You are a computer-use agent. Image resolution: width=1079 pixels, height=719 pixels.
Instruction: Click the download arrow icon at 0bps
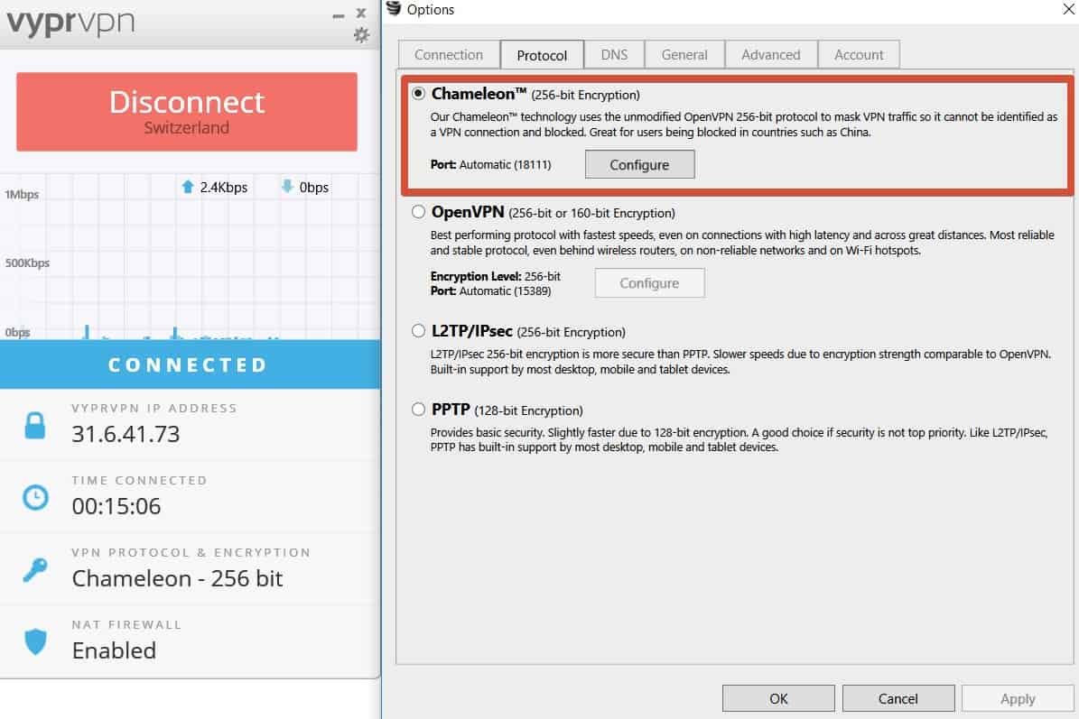coord(287,186)
